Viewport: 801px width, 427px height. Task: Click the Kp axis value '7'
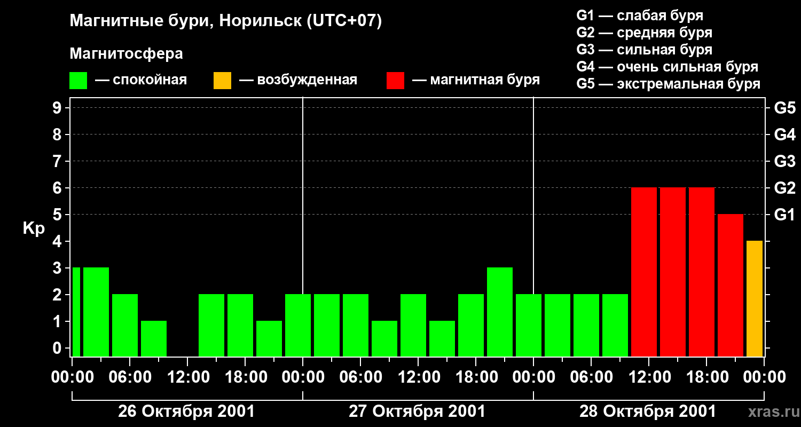58,161
